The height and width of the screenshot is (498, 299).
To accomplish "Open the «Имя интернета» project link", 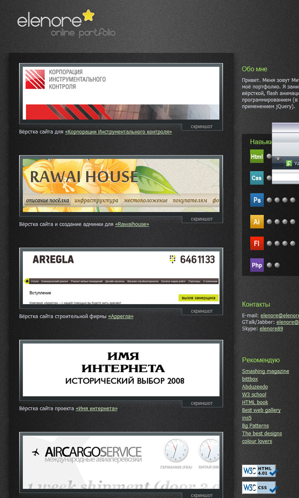I will 97,408.
